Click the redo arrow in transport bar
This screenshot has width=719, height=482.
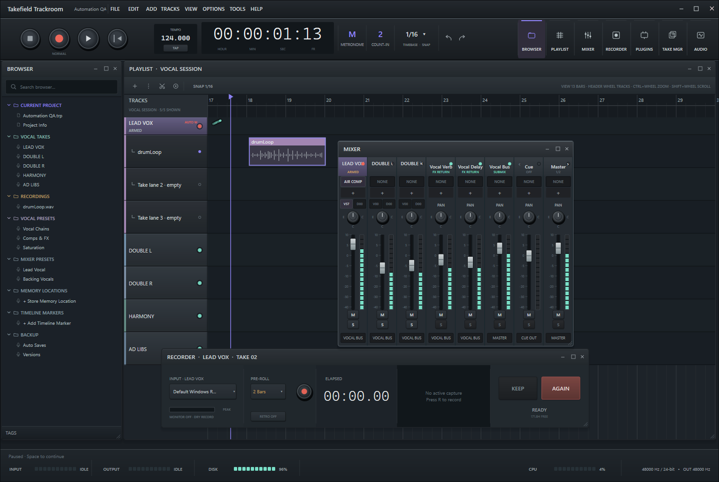[462, 38]
